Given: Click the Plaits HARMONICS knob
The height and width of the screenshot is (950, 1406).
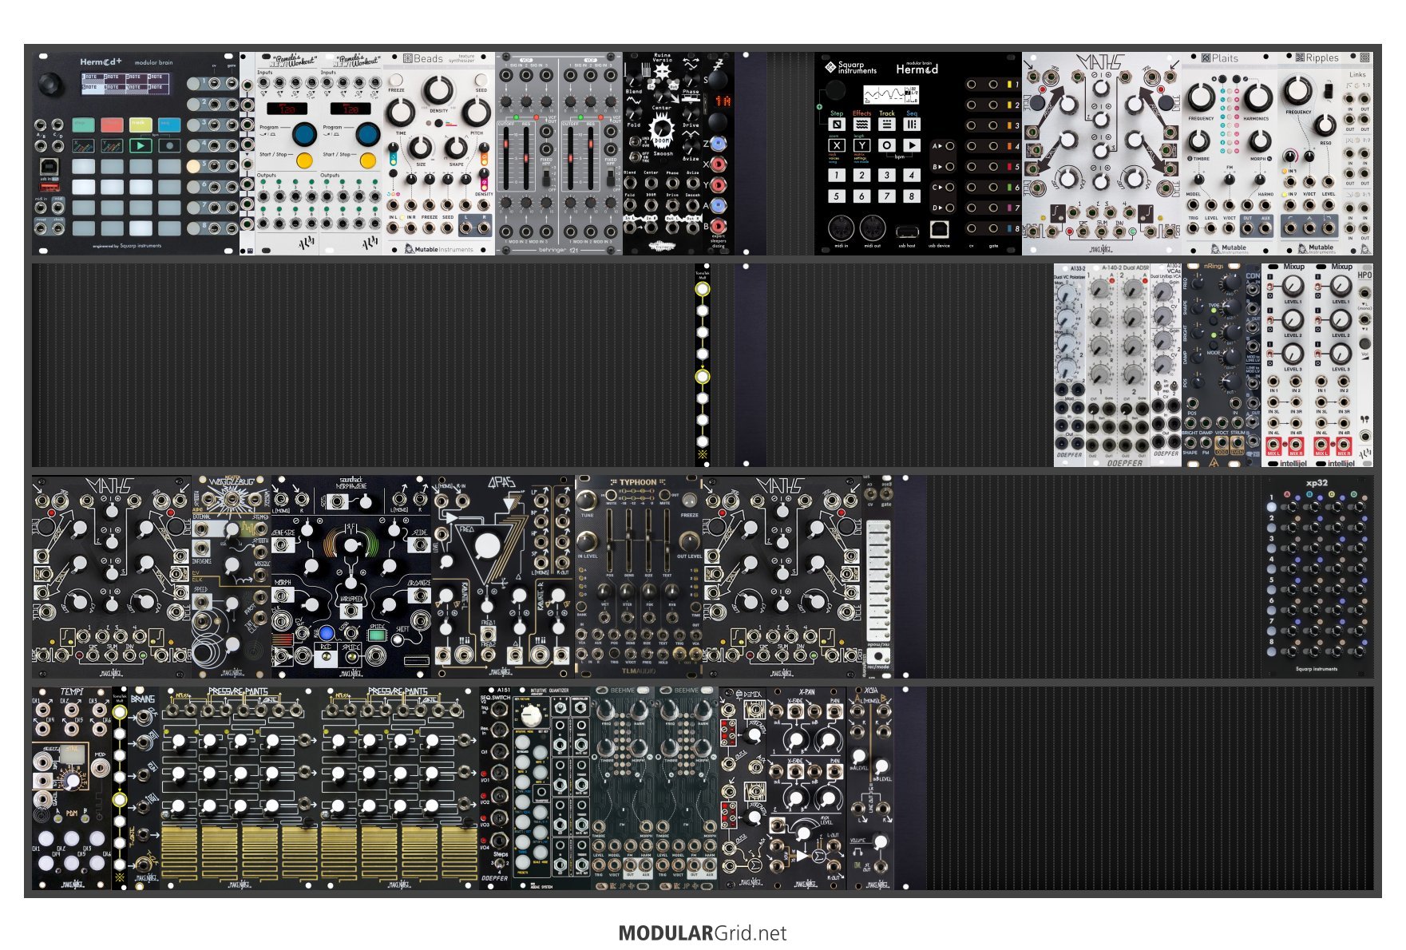Looking at the screenshot, I should 1257,97.
